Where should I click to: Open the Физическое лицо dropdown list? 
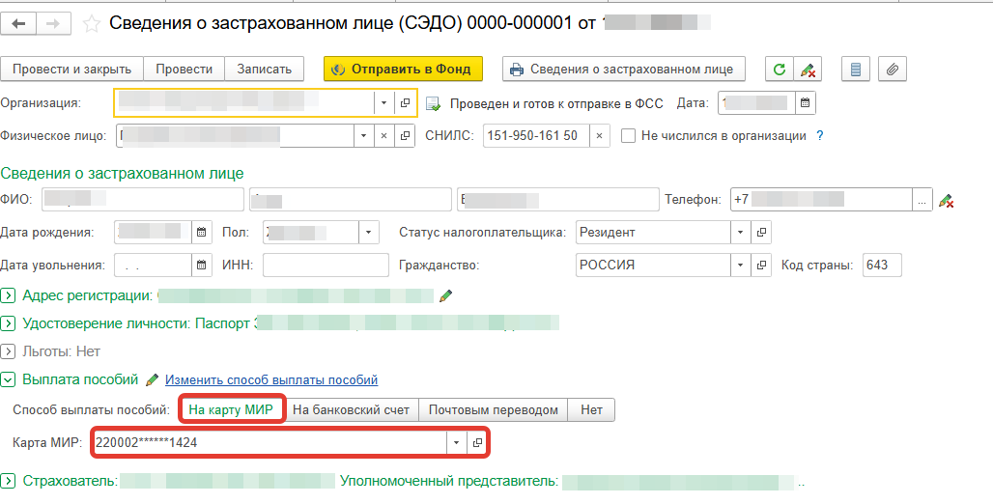tap(363, 135)
